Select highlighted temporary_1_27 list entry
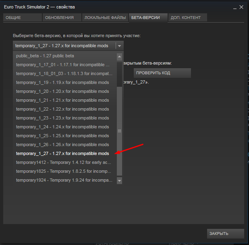 click(64, 153)
